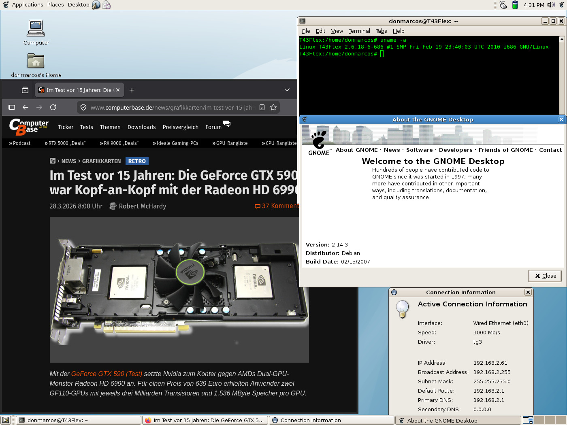This screenshot has height=425, width=567.
Task: Open the terminal File menu
Action: pos(306,31)
